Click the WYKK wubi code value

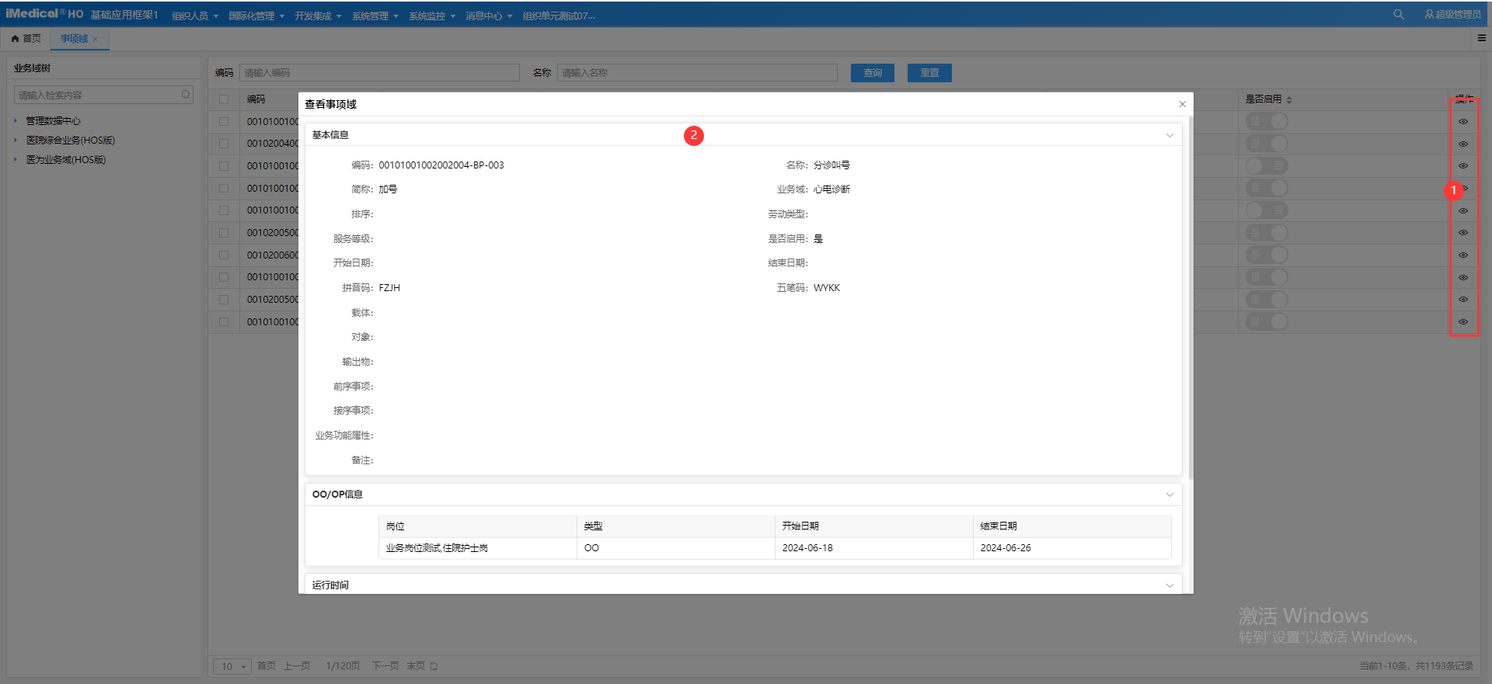827,288
